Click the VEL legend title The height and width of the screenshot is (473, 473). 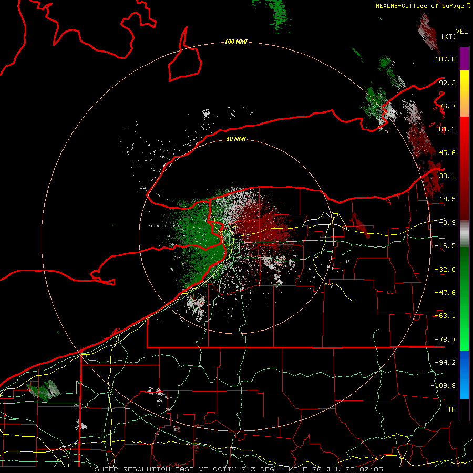click(x=462, y=32)
